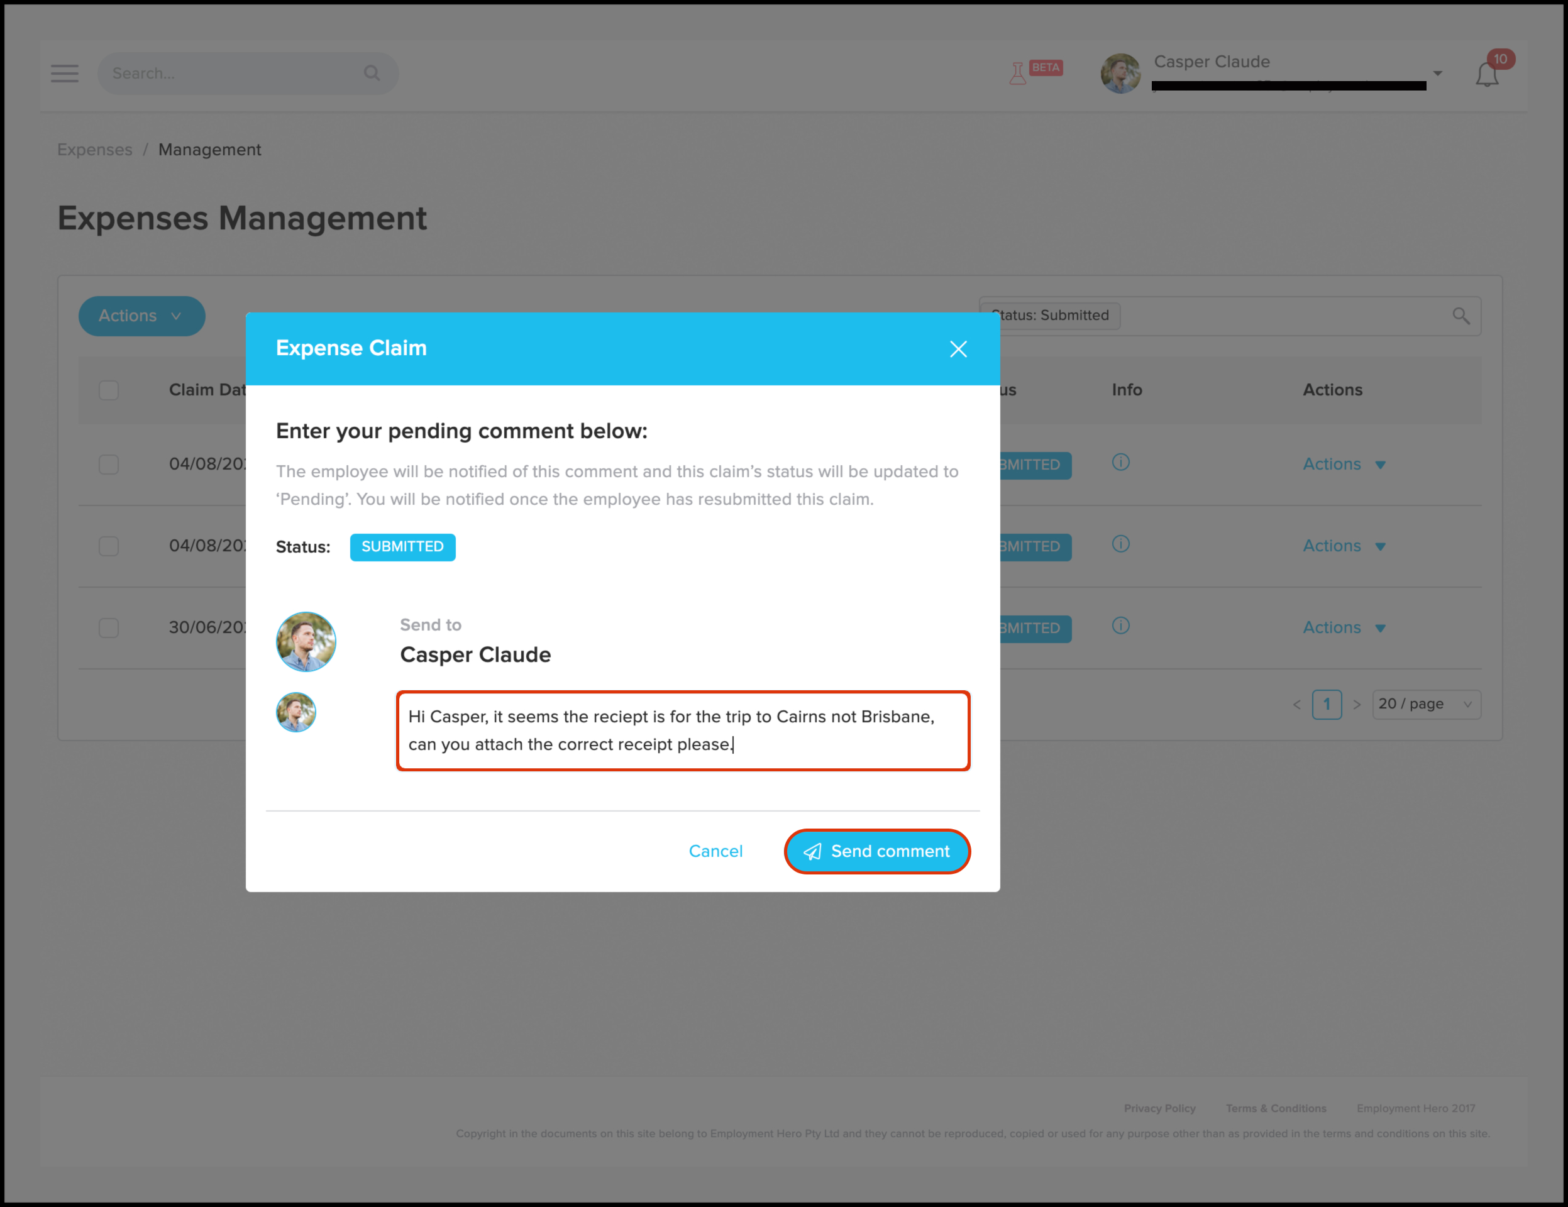Open the 20 / page size dropdown

click(1425, 704)
